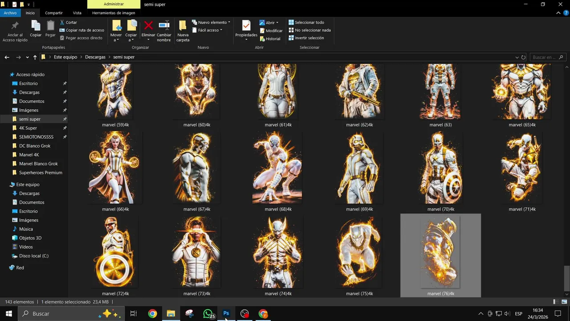Open the notification center icon
The image size is (570, 321).
coord(558,314)
